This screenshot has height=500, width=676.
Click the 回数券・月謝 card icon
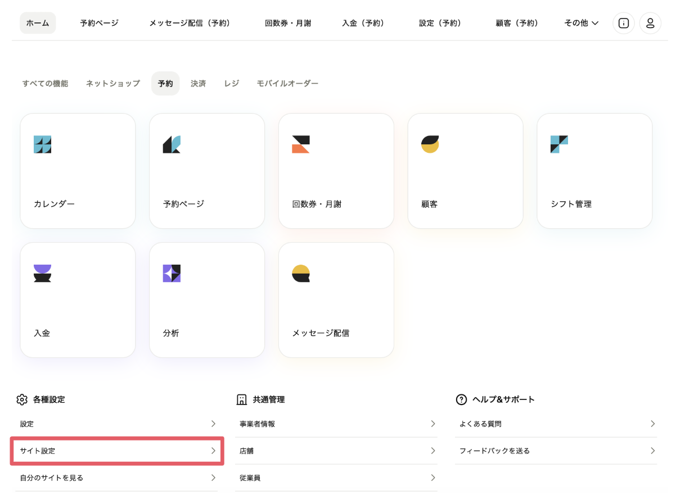coord(301,144)
